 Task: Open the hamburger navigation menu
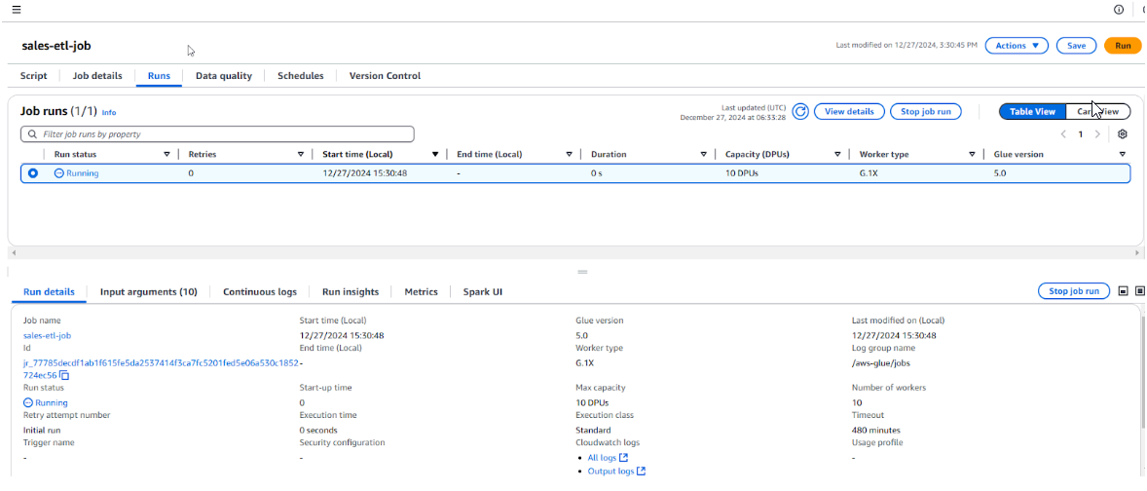point(16,10)
